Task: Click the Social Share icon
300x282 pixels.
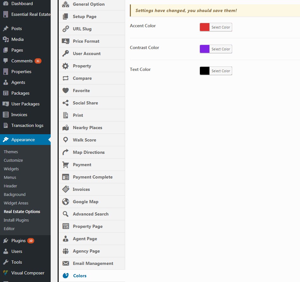Action: pyautogui.click(x=66, y=103)
